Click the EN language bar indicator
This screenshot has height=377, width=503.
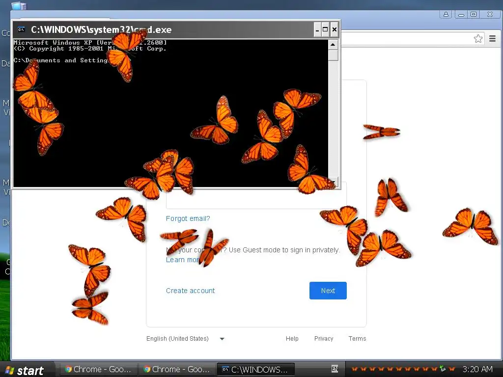pos(335,369)
